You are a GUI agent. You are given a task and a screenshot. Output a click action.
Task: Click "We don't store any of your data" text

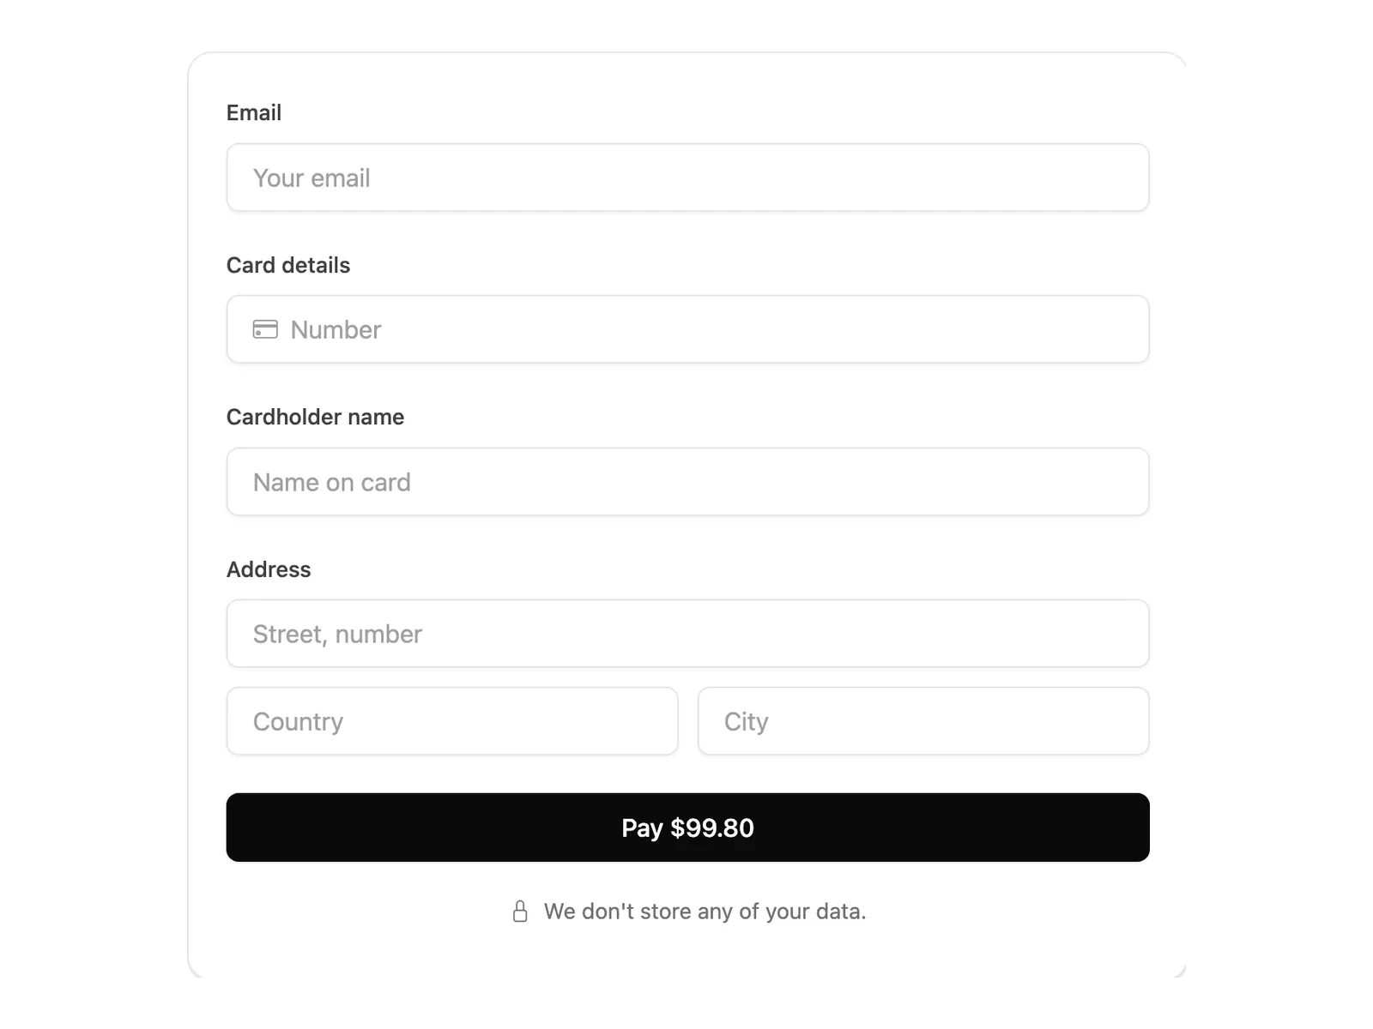pos(705,912)
